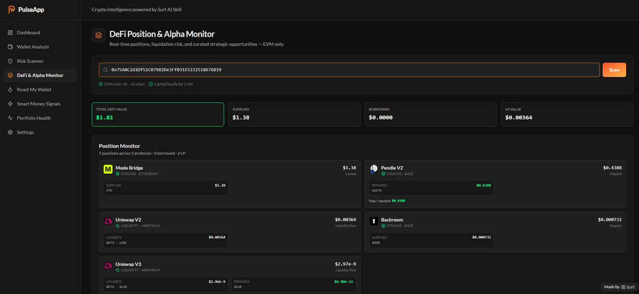This screenshot has height=294, width=639.
Task: Click the Mode Bridge yellow M logo
Action: pos(108,170)
